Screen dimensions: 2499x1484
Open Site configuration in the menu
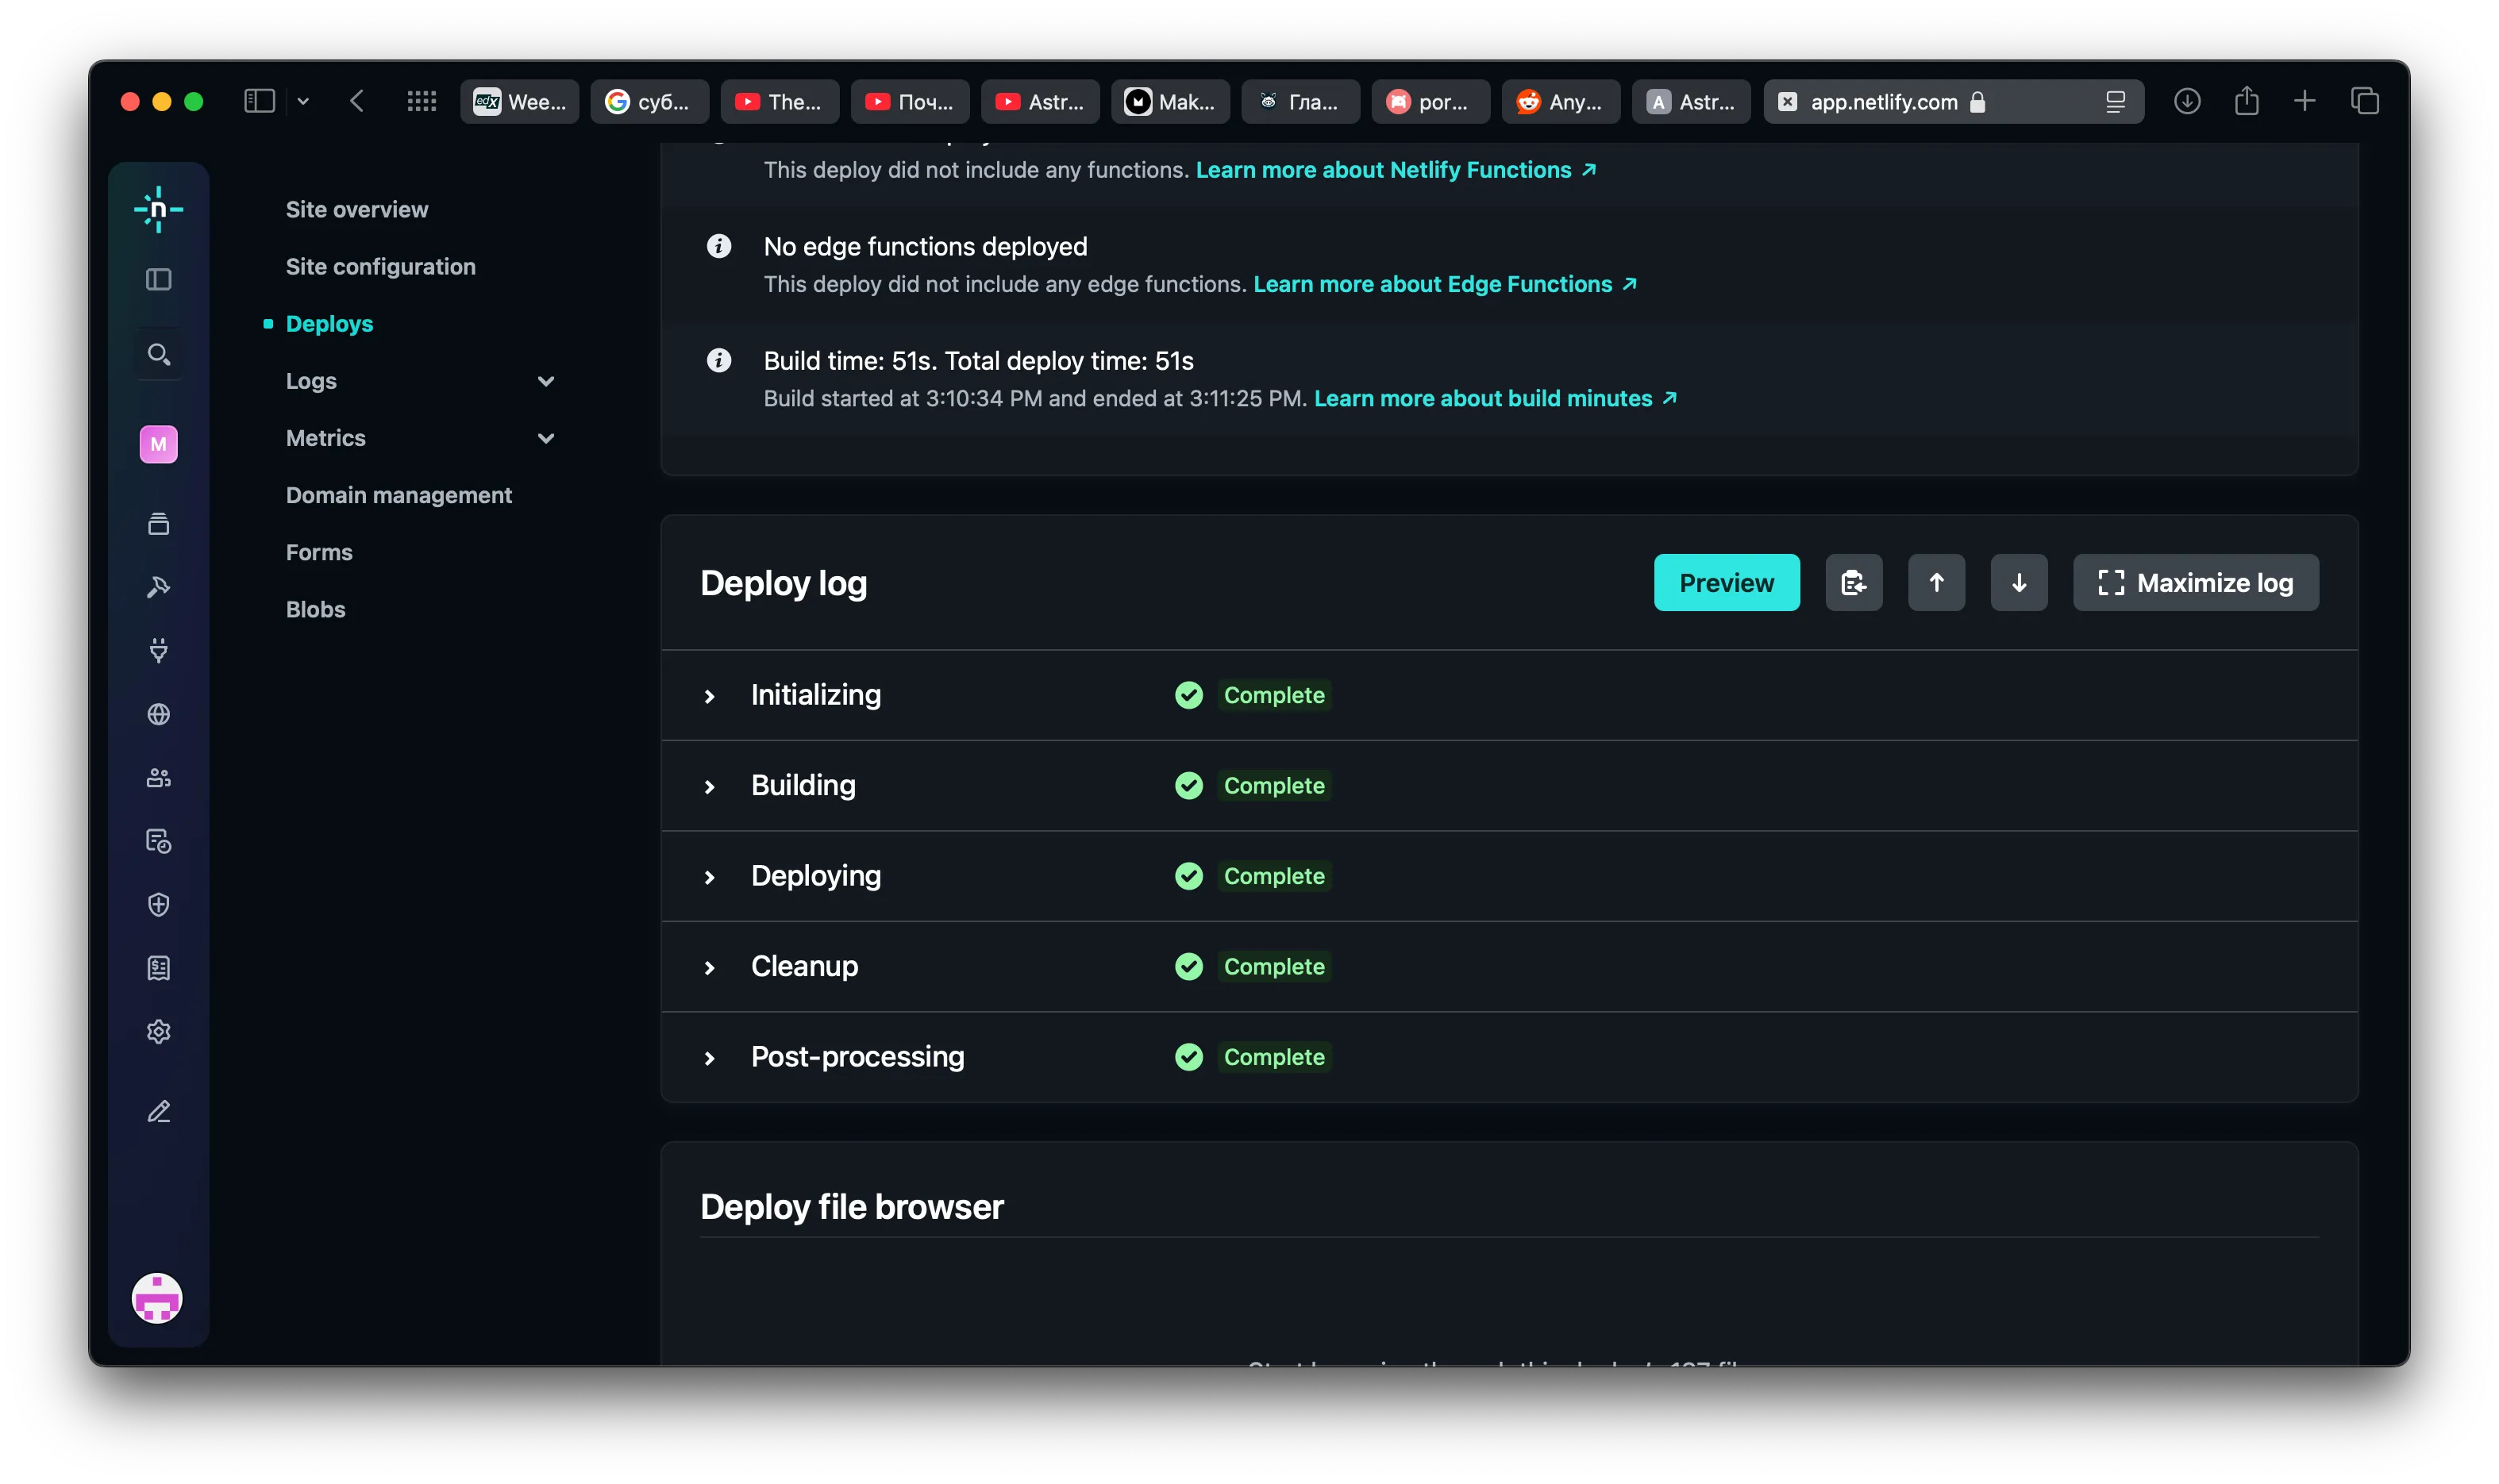pos(381,266)
